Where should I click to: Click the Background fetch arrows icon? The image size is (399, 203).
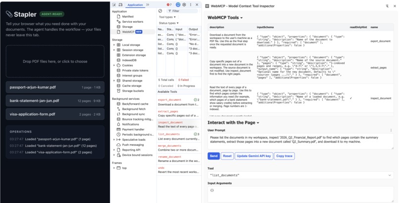(x=119, y=109)
